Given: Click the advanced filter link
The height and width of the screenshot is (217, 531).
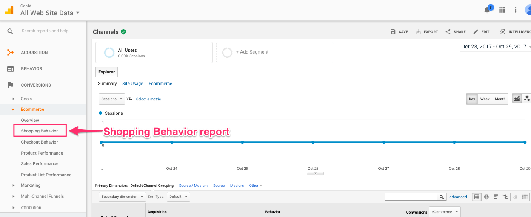Looking at the screenshot, I should [458, 197].
